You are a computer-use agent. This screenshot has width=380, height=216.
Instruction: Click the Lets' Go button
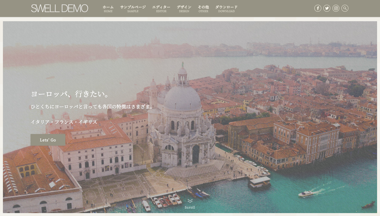(48, 140)
